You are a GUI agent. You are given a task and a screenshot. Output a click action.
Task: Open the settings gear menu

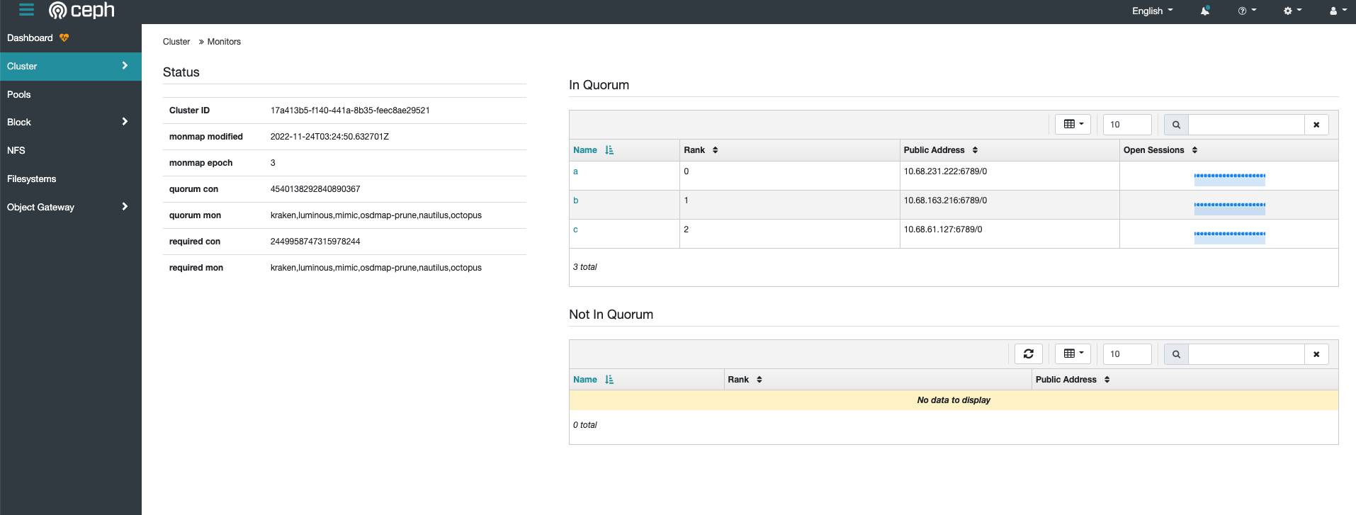tap(1292, 11)
